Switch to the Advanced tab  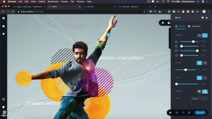click(194, 26)
